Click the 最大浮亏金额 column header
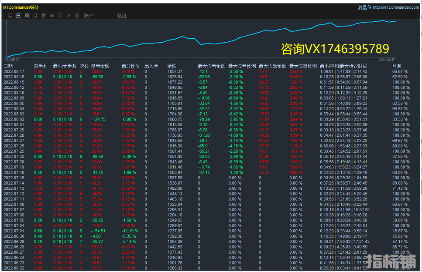 point(211,66)
